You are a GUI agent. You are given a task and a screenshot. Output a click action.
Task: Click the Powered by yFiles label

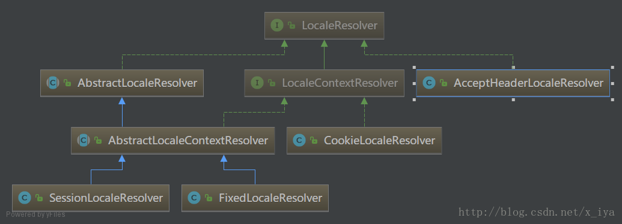click(x=35, y=214)
